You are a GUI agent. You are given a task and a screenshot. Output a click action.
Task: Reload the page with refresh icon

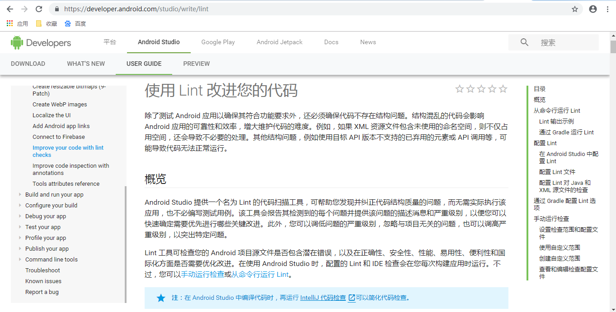[x=39, y=9]
